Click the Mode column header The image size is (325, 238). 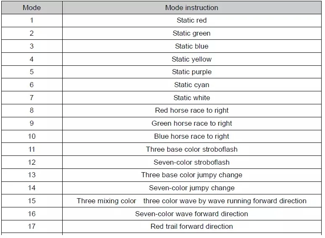(32, 8)
